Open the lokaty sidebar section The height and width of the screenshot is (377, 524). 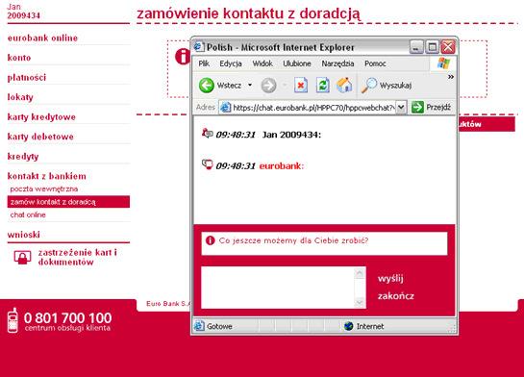tap(20, 97)
